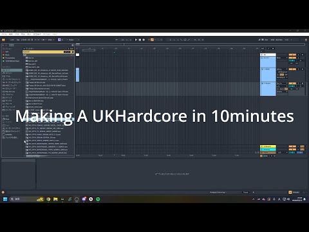Click the Set locator button above tracks

(263, 48)
